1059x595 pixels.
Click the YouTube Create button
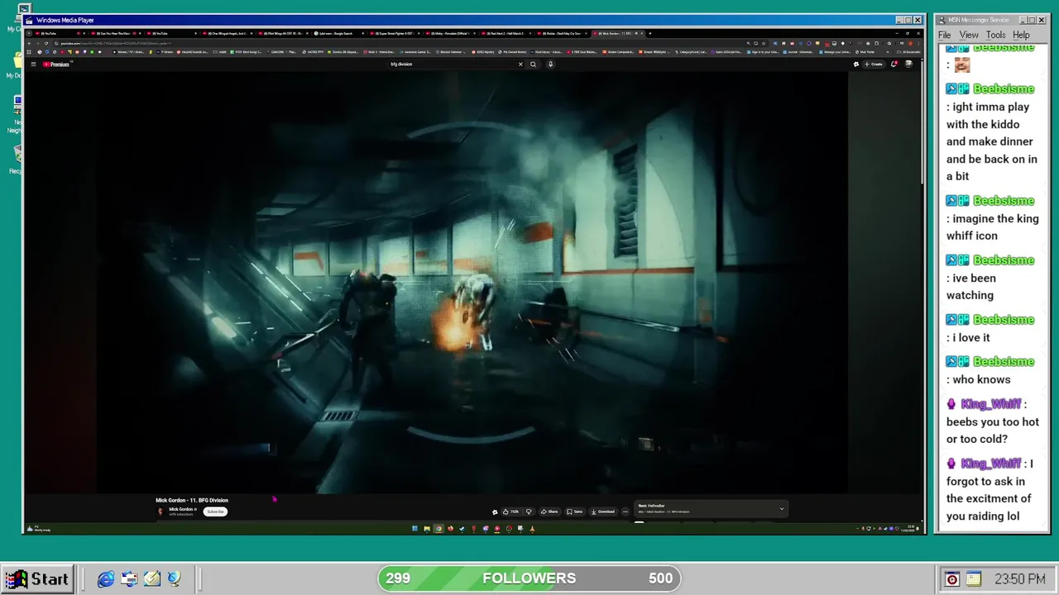tap(873, 64)
